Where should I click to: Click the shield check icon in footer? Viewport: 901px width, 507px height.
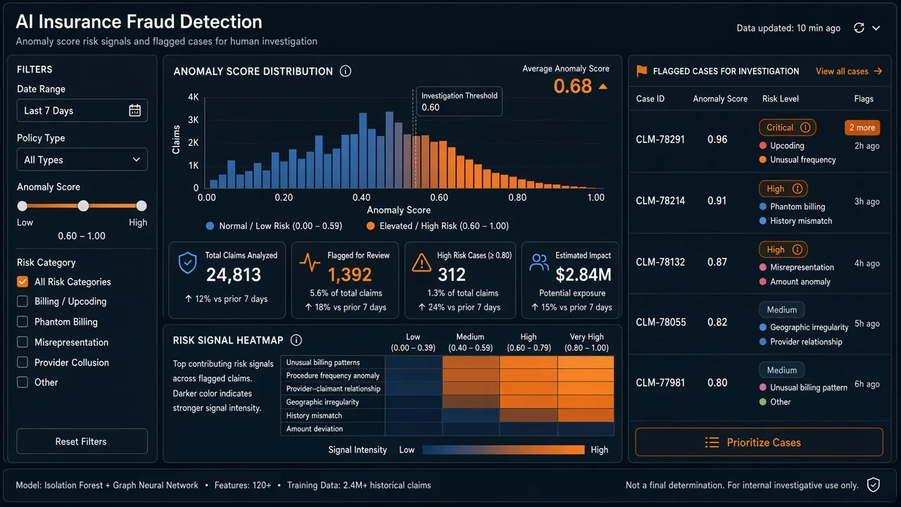click(874, 484)
